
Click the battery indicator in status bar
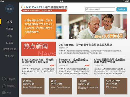click(x=127, y=1)
